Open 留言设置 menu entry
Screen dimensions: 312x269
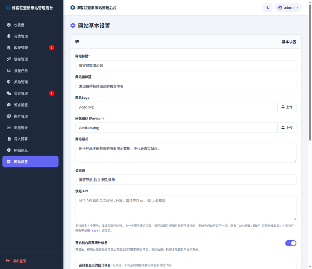(30, 105)
